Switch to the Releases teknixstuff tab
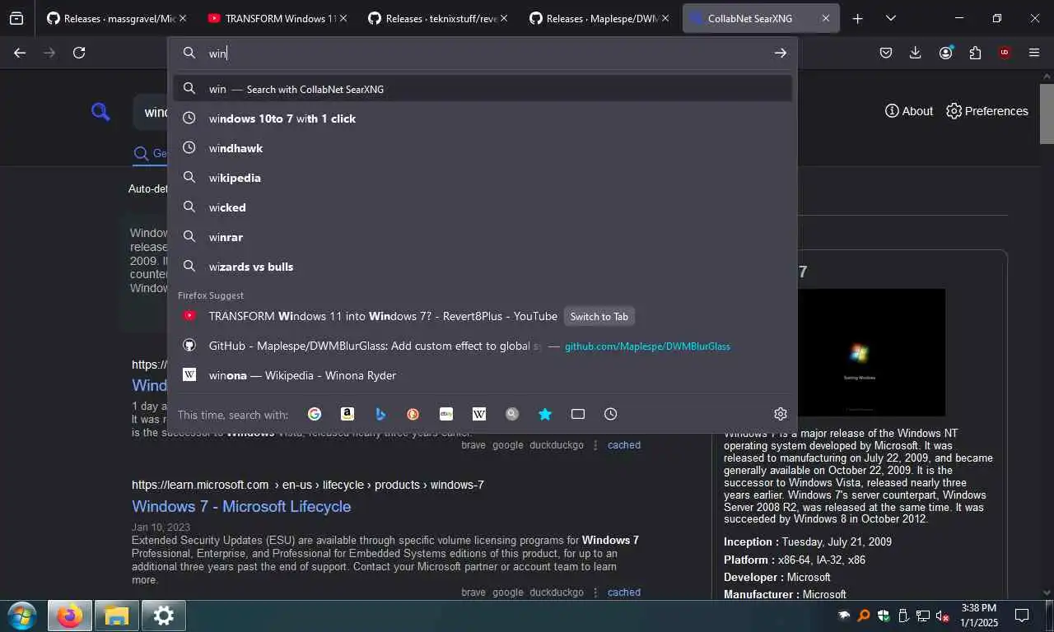 pos(436,18)
